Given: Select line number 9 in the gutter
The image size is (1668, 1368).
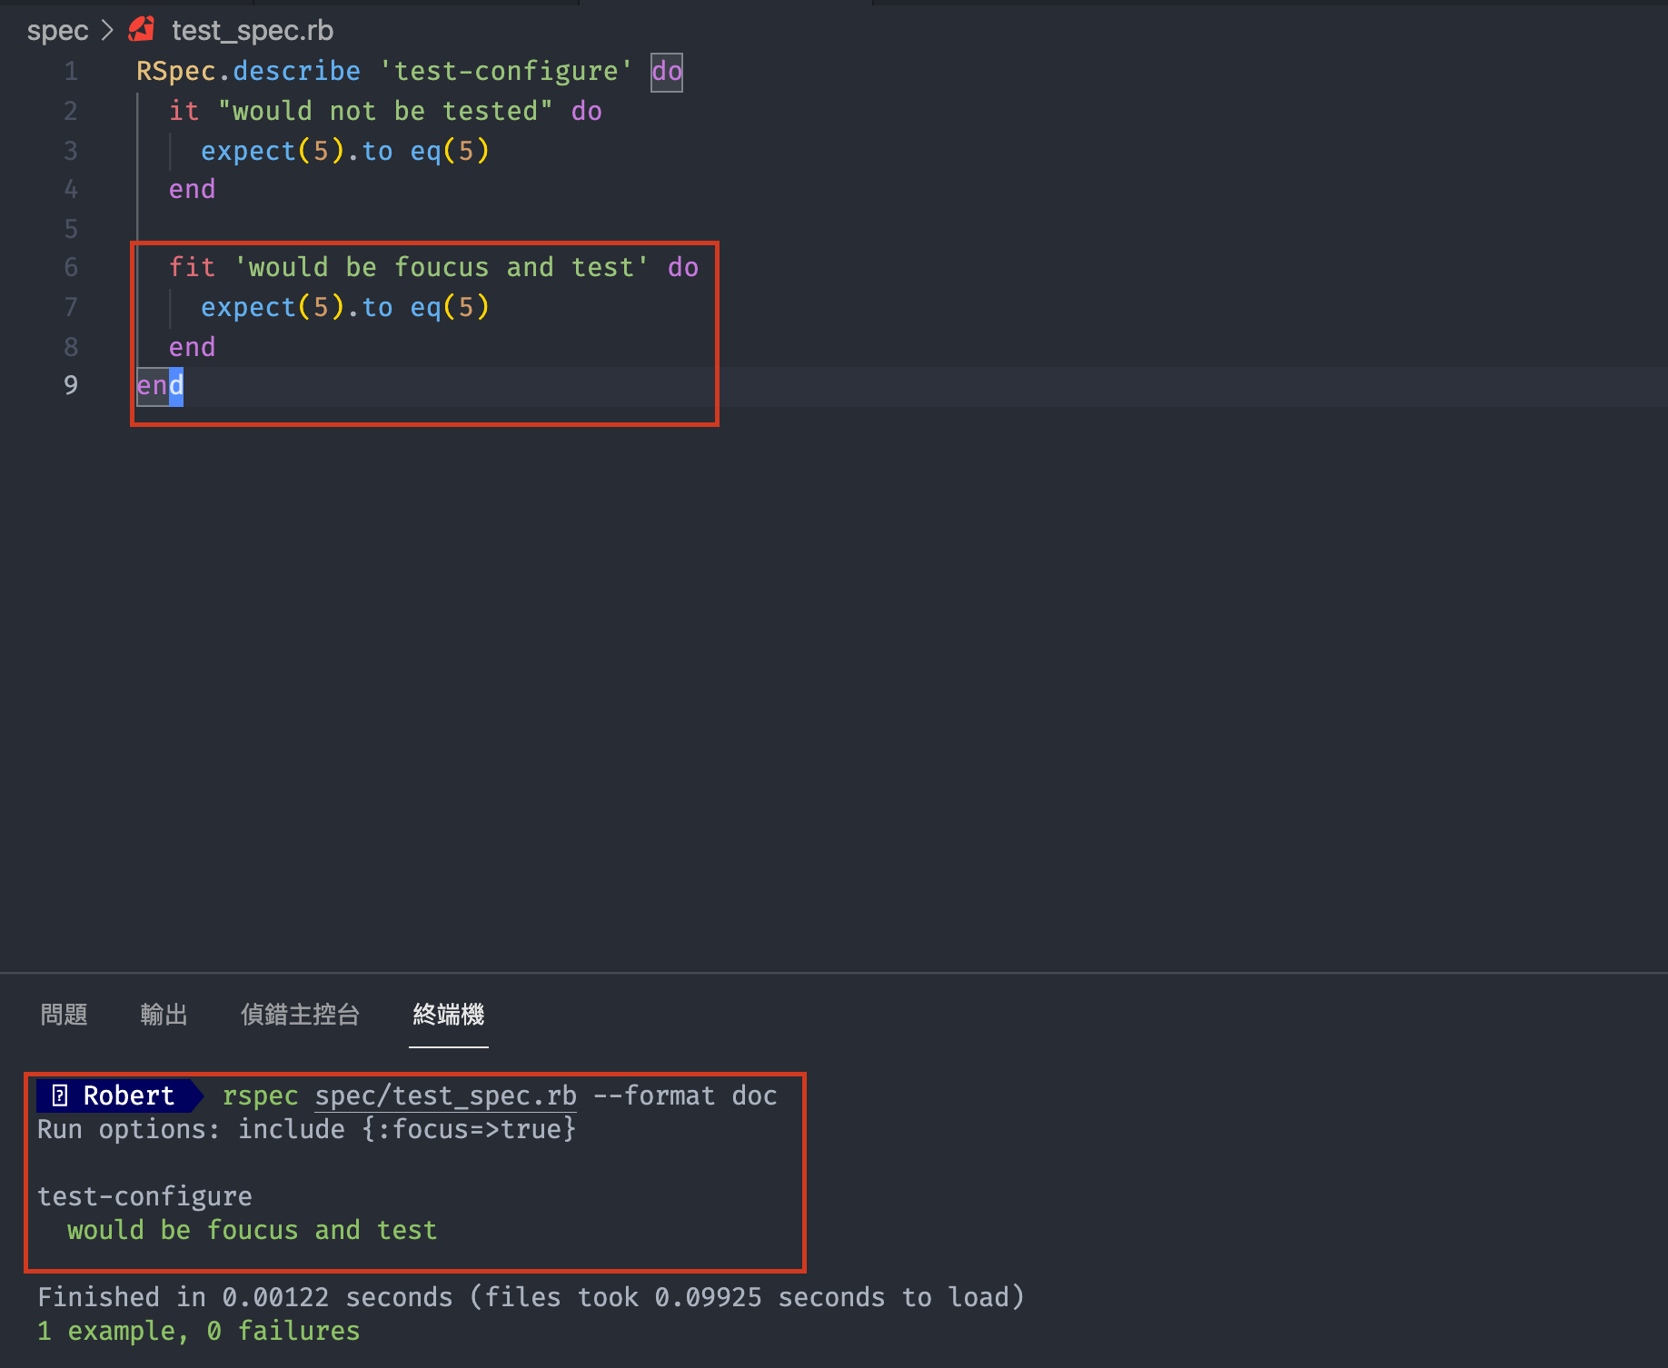Looking at the screenshot, I should point(71,385).
